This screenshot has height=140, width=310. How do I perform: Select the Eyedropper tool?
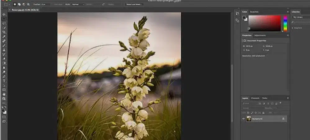pyautogui.click(x=4, y=36)
